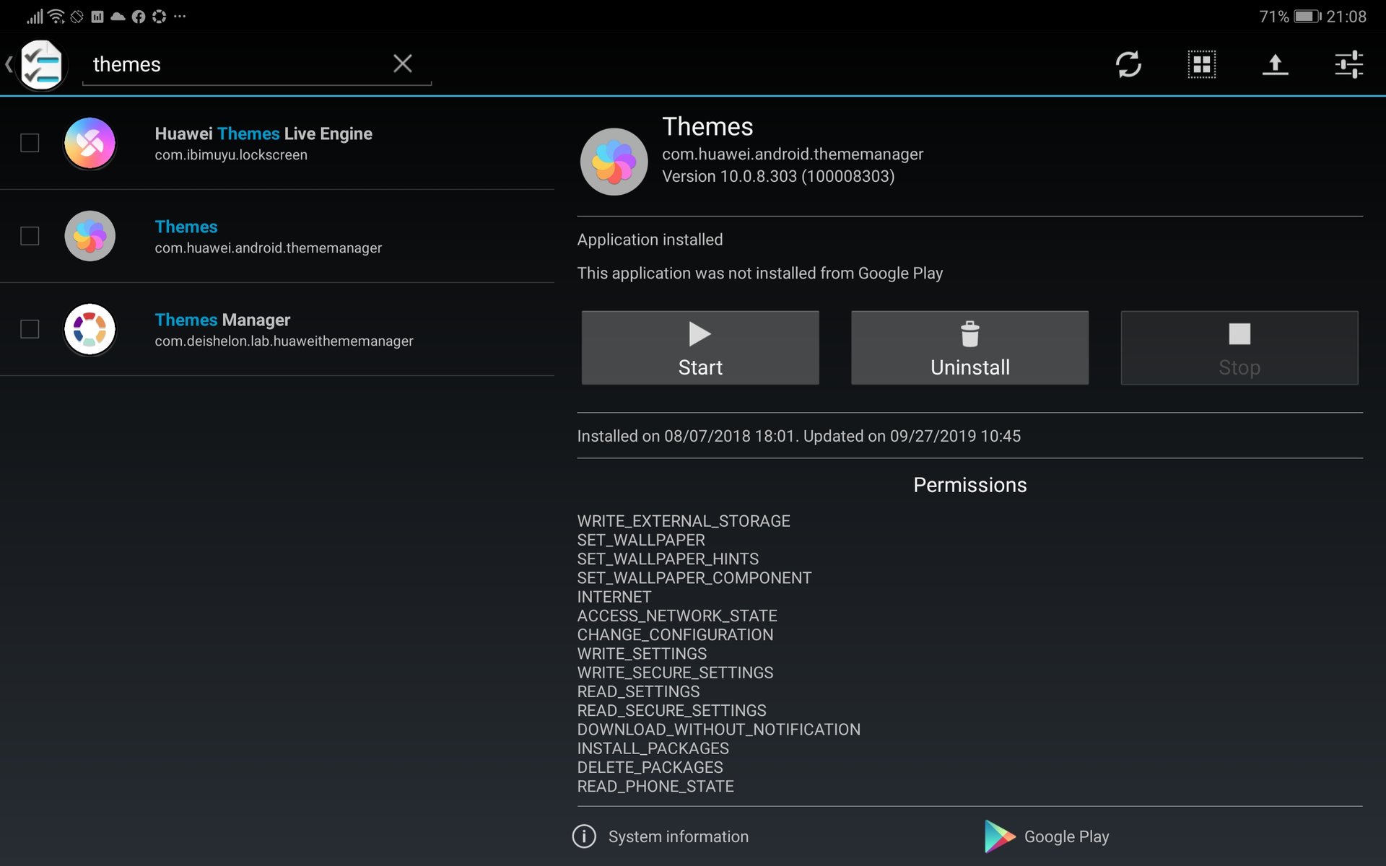
Task: Tap the Facebook notification icon
Action: 138,16
